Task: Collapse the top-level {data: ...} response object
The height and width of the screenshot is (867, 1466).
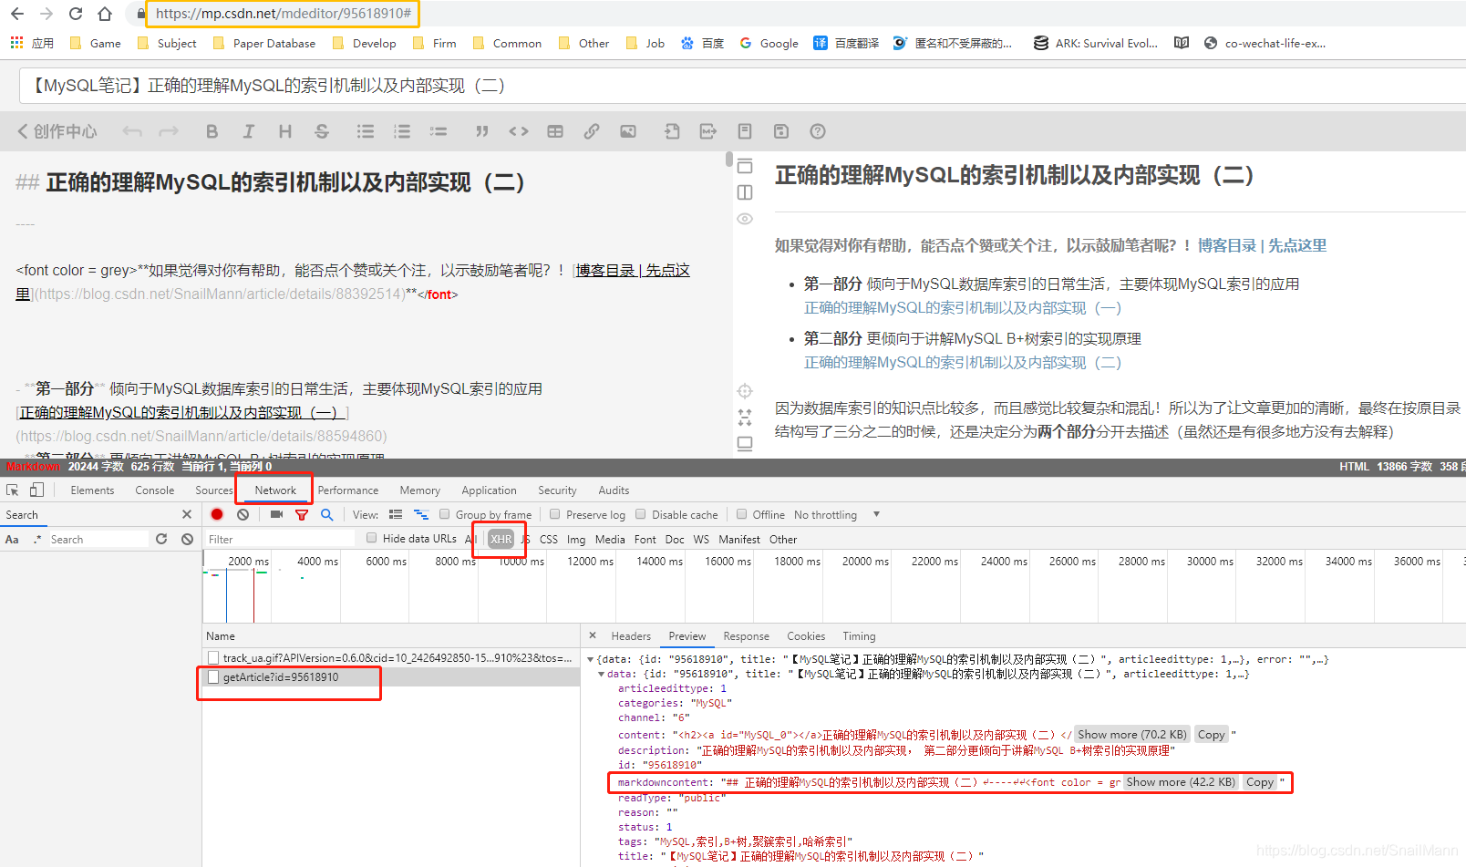Action: 591,659
